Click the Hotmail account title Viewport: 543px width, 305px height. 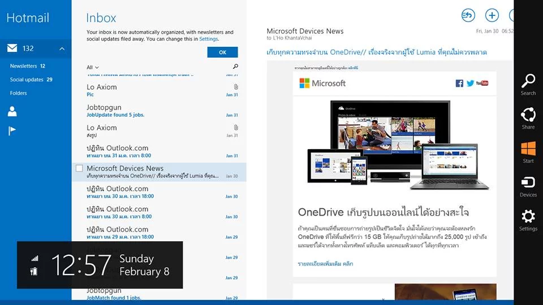[x=28, y=18]
